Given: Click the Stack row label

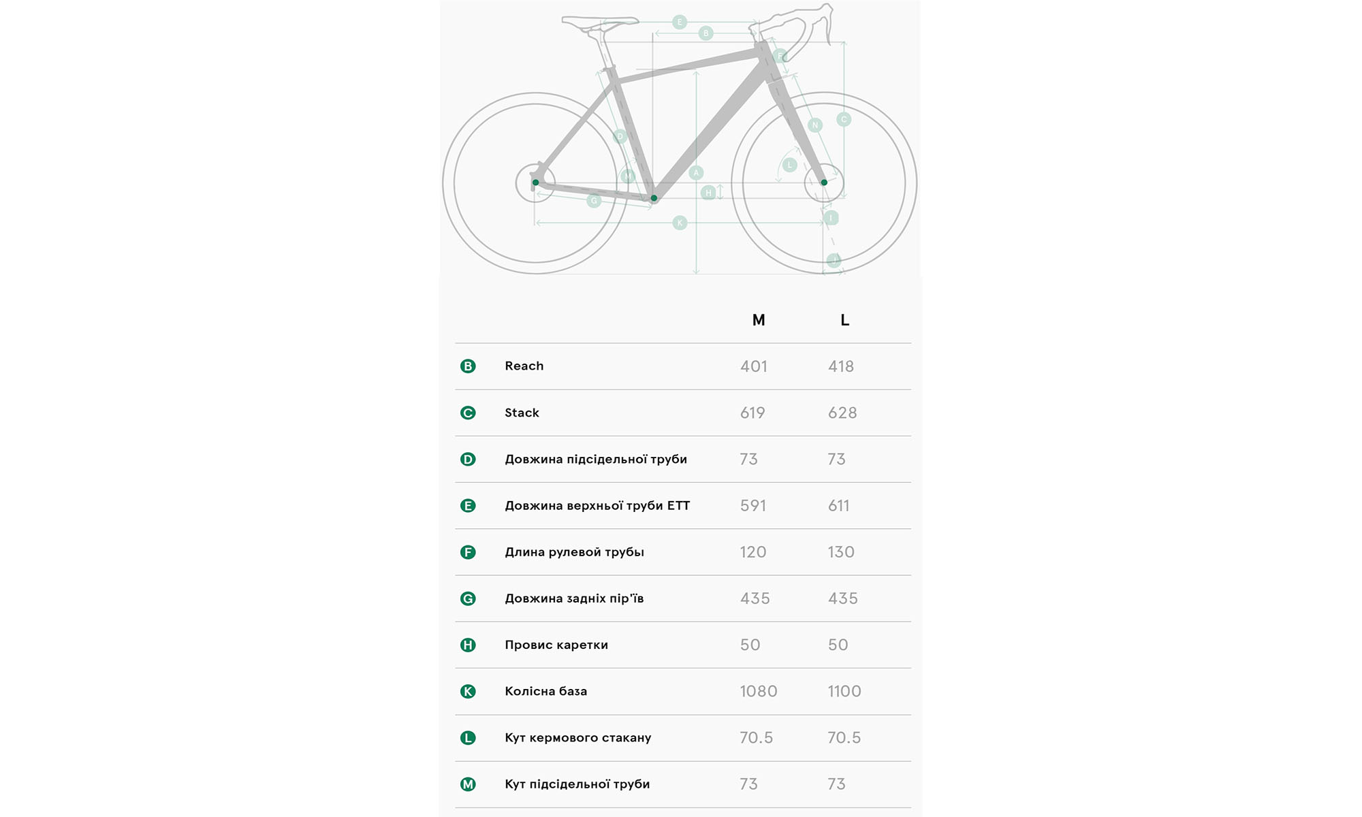Looking at the screenshot, I should coord(522,413).
